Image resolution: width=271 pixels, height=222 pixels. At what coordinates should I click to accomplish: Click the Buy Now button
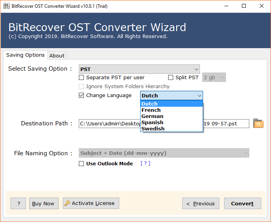tap(44, 203)
